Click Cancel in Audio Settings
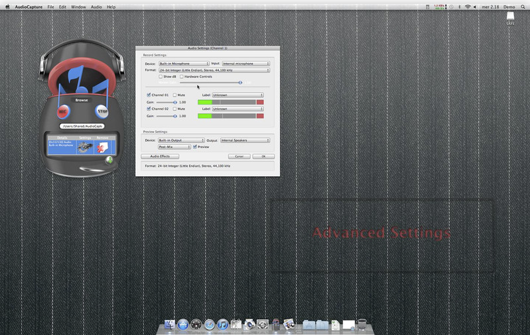Viewport: 530px width, 335px height. 239,156
